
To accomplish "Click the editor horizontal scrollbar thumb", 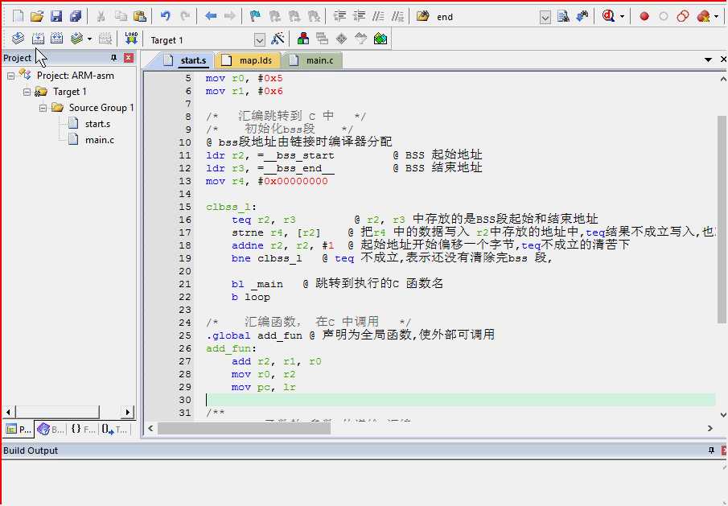I will click(x=245, y=429).
